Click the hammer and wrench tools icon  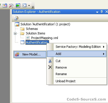click(x=11, y=5)
